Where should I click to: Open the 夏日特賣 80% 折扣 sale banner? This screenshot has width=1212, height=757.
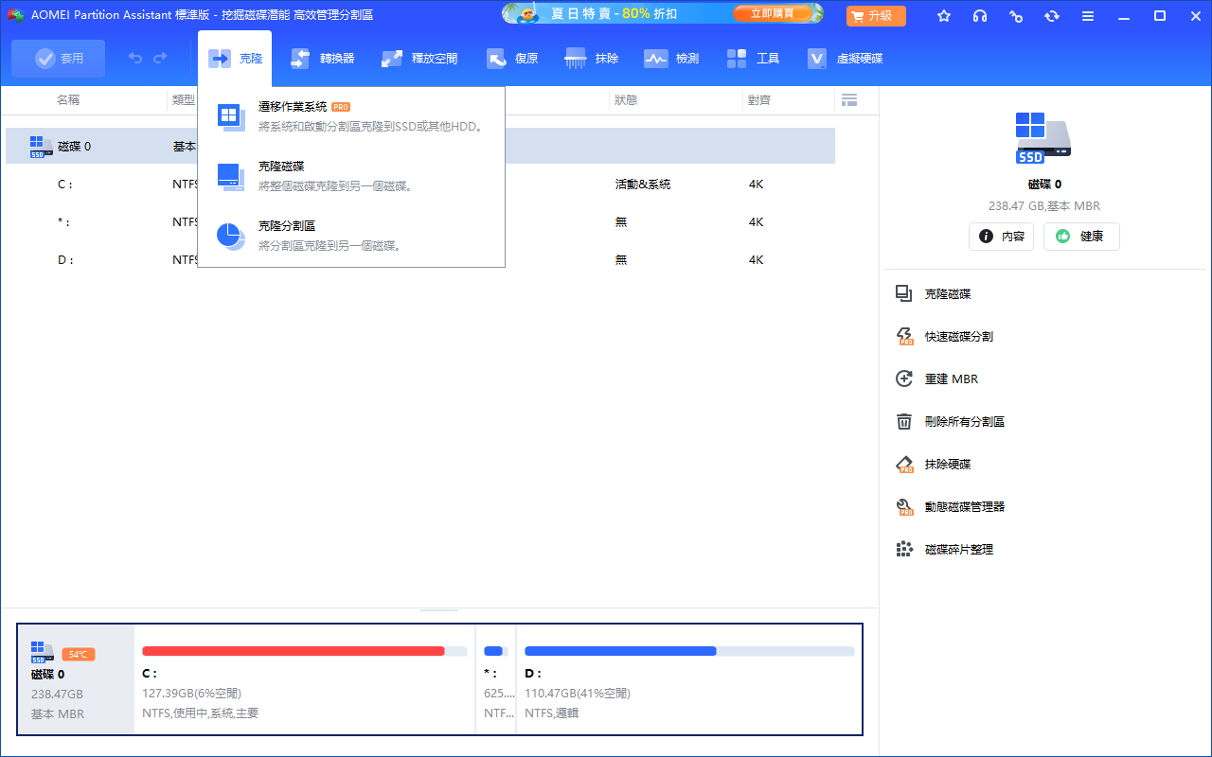point(662,14)
